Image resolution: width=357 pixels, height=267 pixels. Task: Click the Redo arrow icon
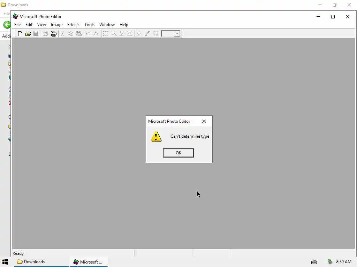coord(96,34)
